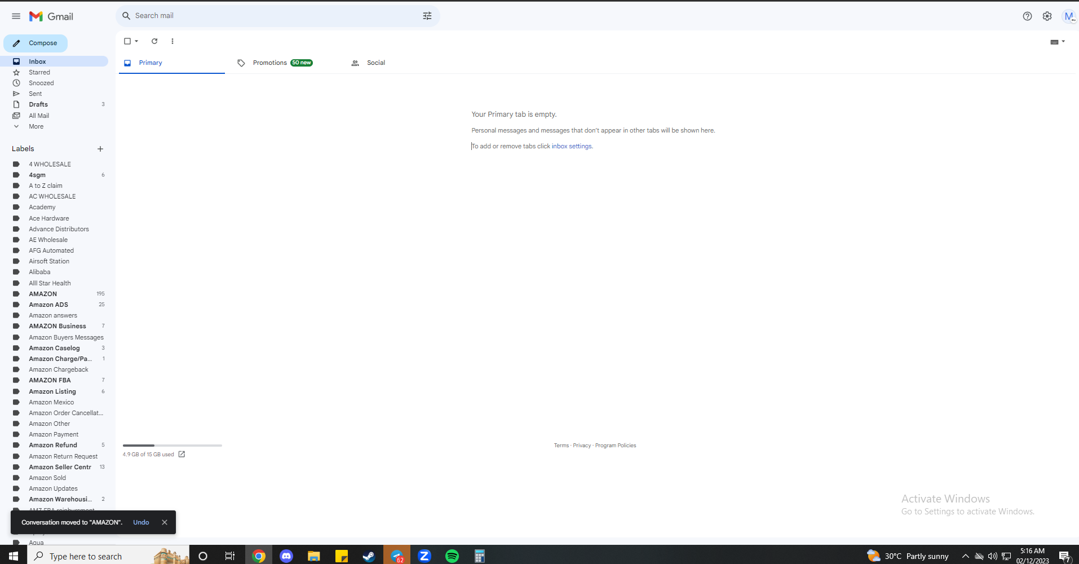Open Calculator from the taskbar
Viewport: 1079px width, 564px height.
480,556
